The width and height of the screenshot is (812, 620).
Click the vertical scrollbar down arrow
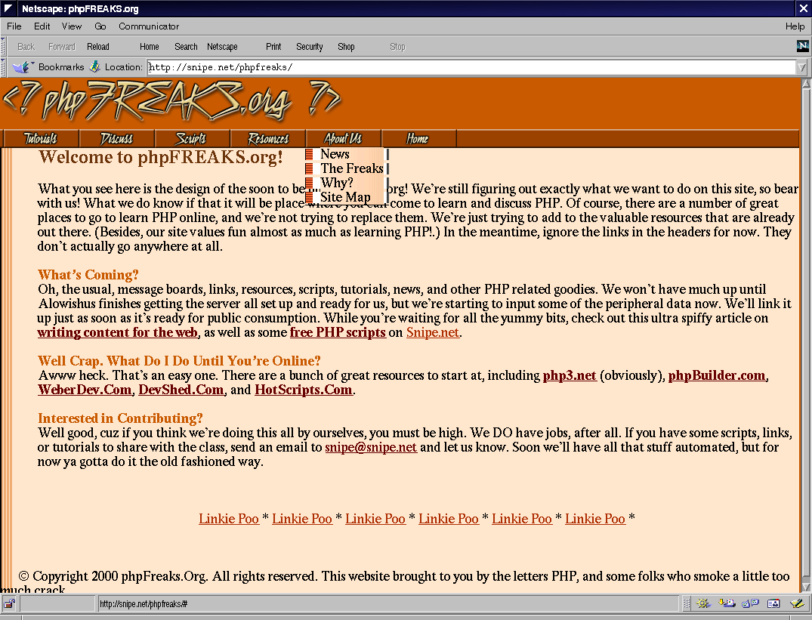pos(806,586)
